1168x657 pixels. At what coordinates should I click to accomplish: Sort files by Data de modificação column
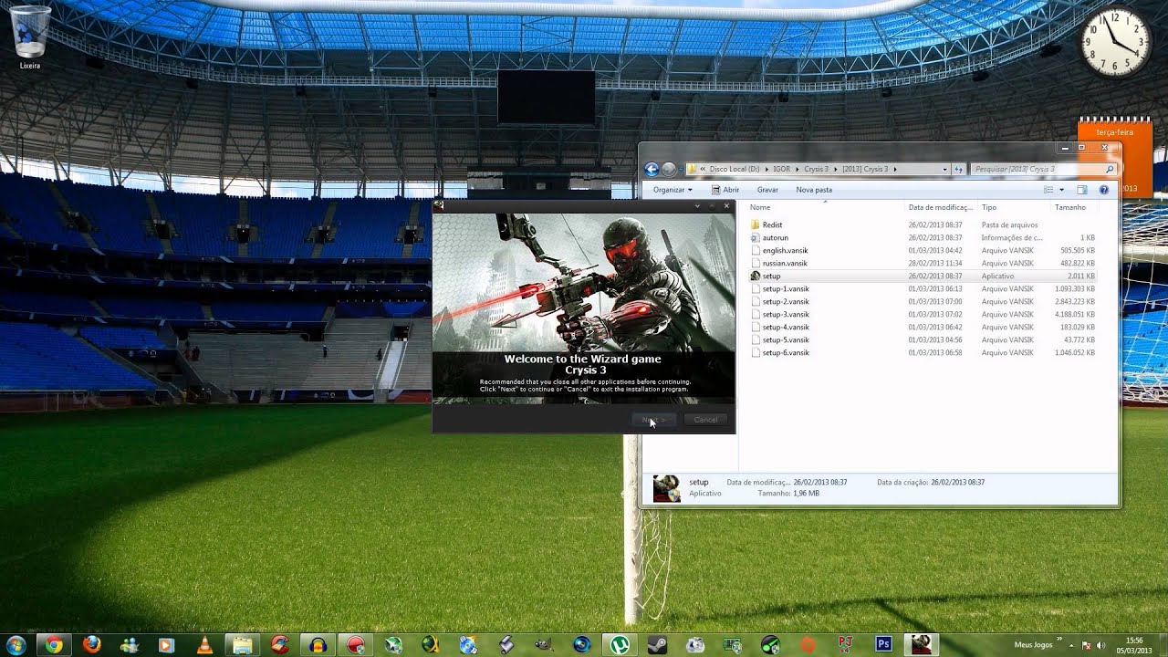[941, 207]
